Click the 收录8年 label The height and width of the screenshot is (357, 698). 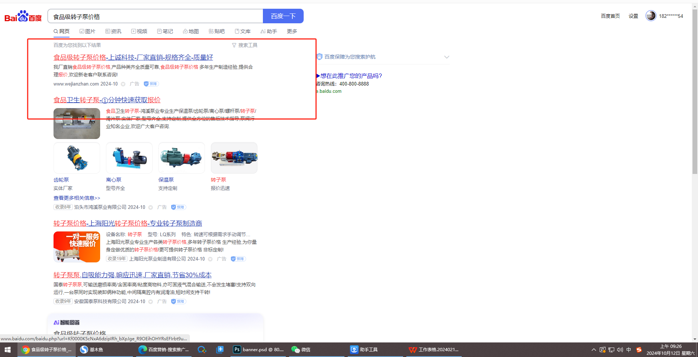tap(63, 207)
